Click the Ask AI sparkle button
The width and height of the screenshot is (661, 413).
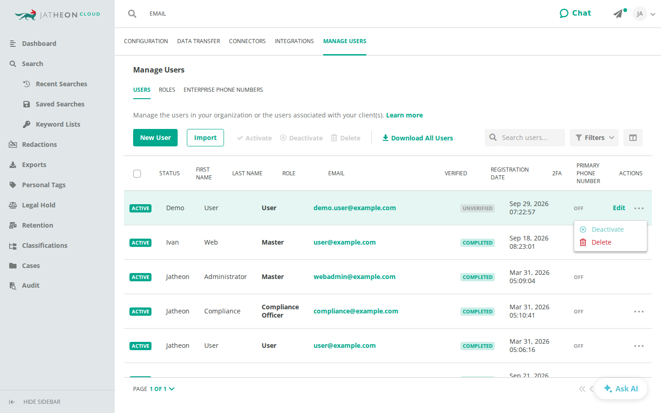tap(621, 389)
